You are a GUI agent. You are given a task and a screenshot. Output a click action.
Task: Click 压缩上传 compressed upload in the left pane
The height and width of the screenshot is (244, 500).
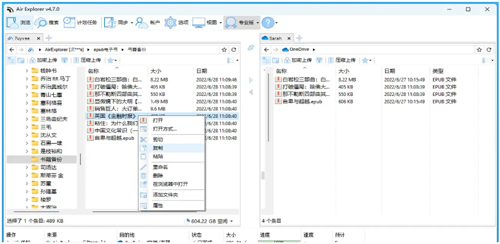[x=87, y=60]
